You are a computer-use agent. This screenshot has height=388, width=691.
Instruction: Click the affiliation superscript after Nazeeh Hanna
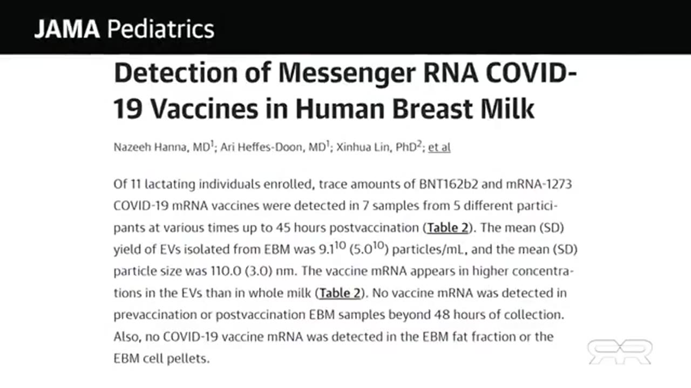212,144
